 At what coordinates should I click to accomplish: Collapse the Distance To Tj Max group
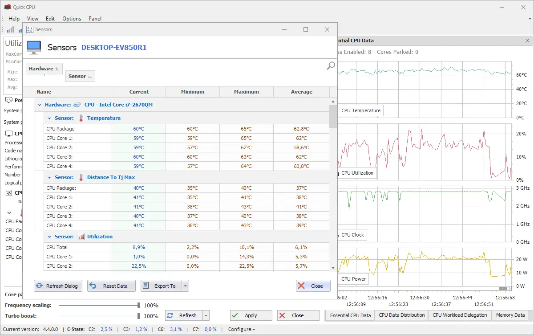tap(49, 177)
